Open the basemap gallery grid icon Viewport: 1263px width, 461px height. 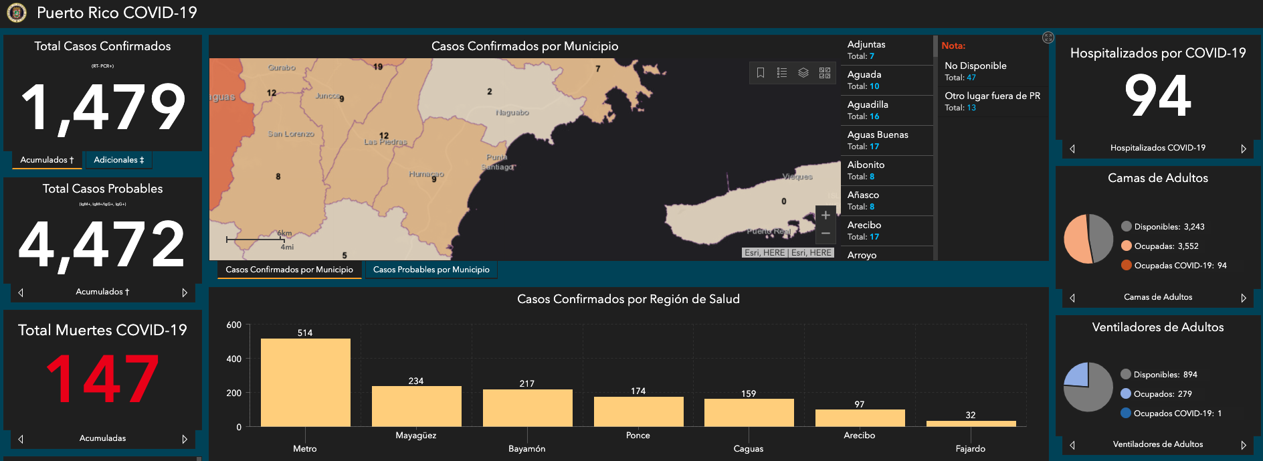pyautogui.click(x=825, y=73)
